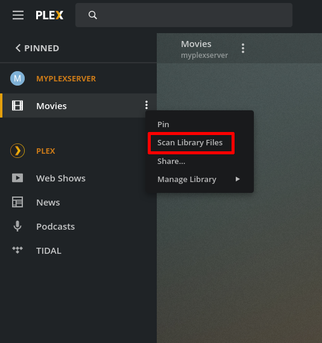Open News in sidebar
This screenshot has height=343, width=322.
coord(48,203)
